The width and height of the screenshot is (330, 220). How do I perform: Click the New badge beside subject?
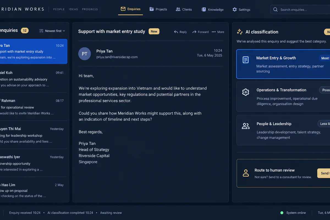(154, 31)
